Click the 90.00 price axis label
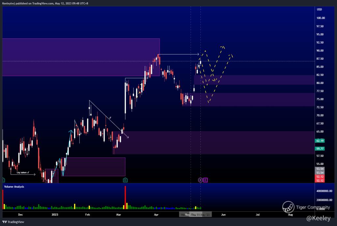337x226 pixels. pos(320,51)
